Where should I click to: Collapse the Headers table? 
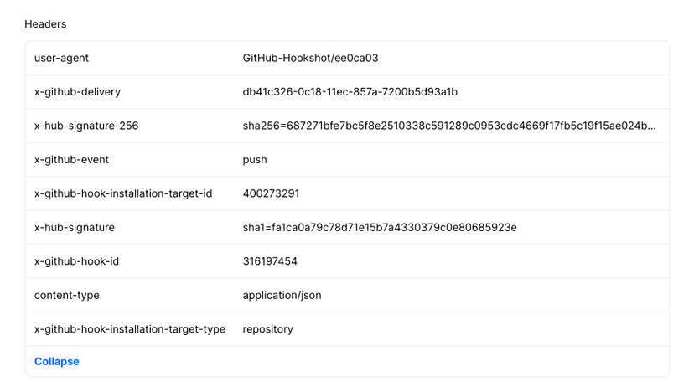[57, 362]
